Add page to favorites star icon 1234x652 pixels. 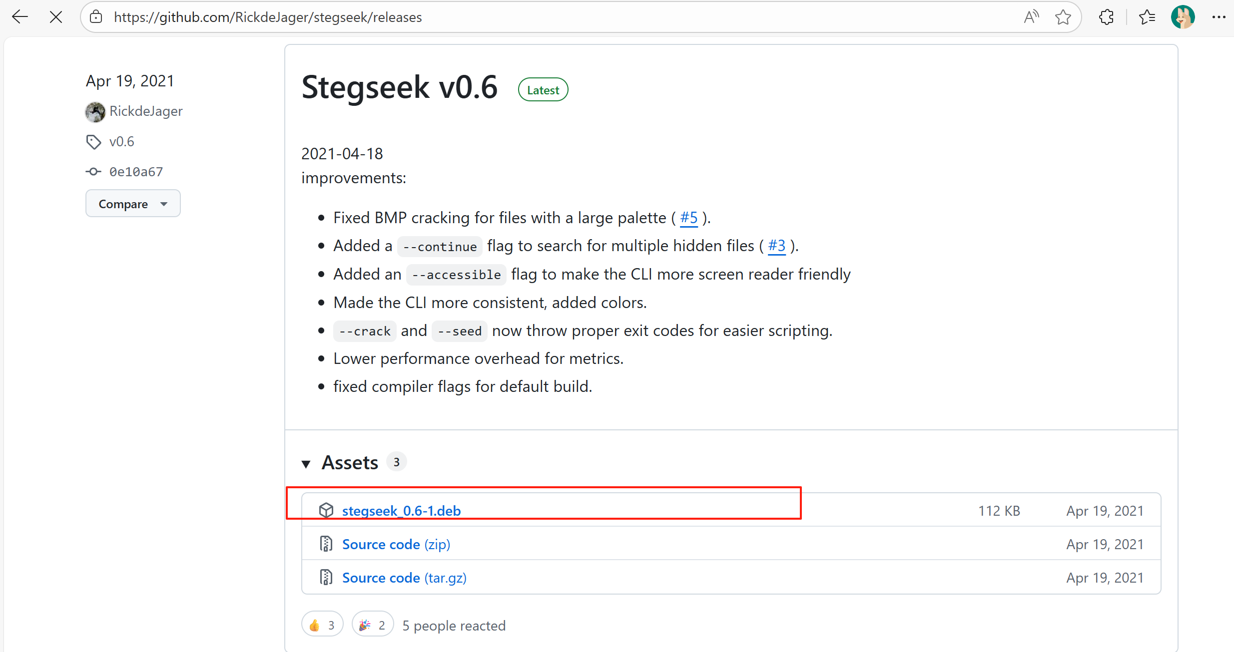[x=1063, y=17]
